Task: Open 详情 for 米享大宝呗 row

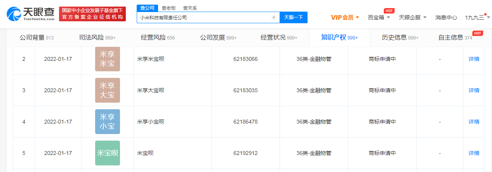Action: click(474, 90)
